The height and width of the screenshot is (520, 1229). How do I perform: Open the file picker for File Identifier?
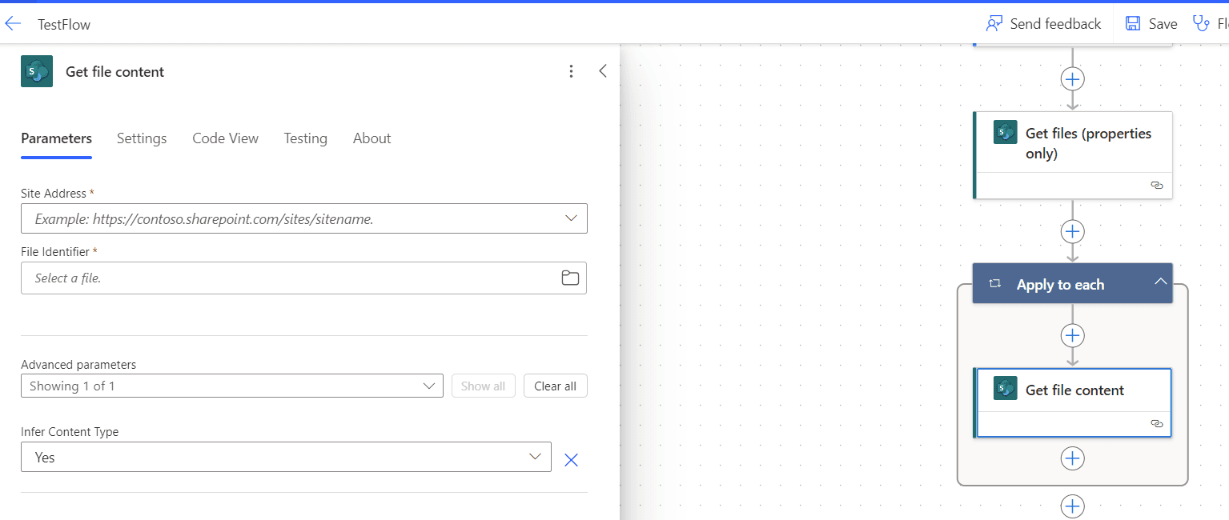click(x=570, y=278)
